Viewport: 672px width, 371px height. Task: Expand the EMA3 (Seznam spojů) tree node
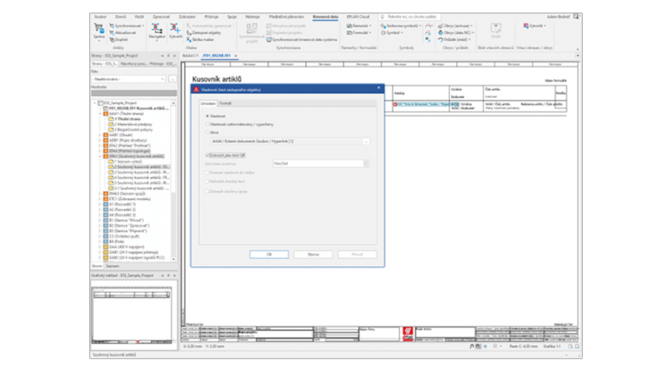pos(101,193)
